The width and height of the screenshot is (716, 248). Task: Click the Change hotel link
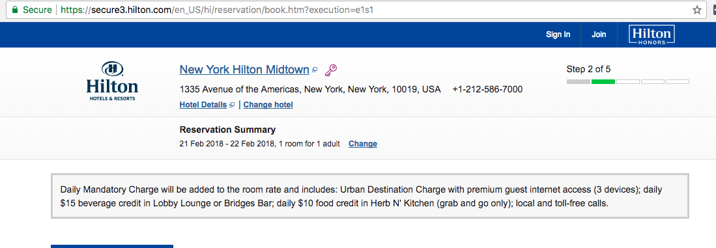pos(268,105)
